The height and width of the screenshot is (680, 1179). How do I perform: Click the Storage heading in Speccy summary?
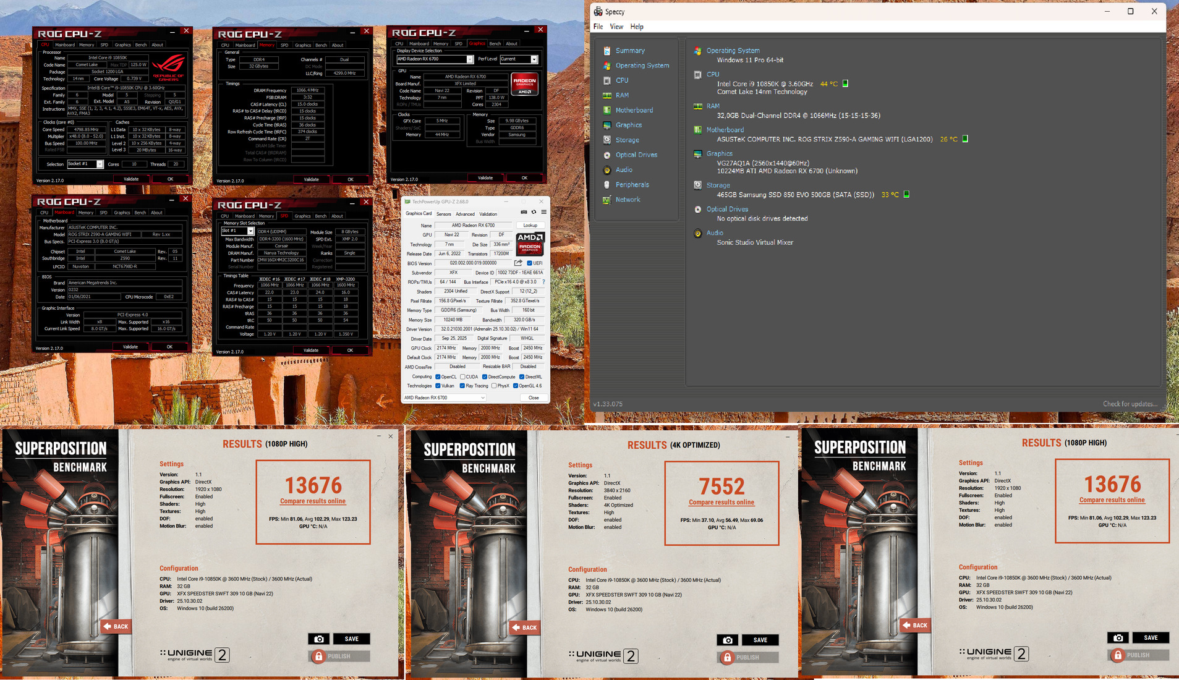coord(718,185)
